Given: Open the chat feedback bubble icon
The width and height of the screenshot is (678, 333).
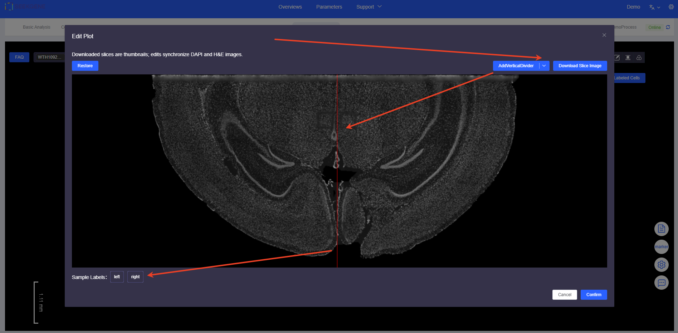Looking at the screenshot, I should coord(661,283).
